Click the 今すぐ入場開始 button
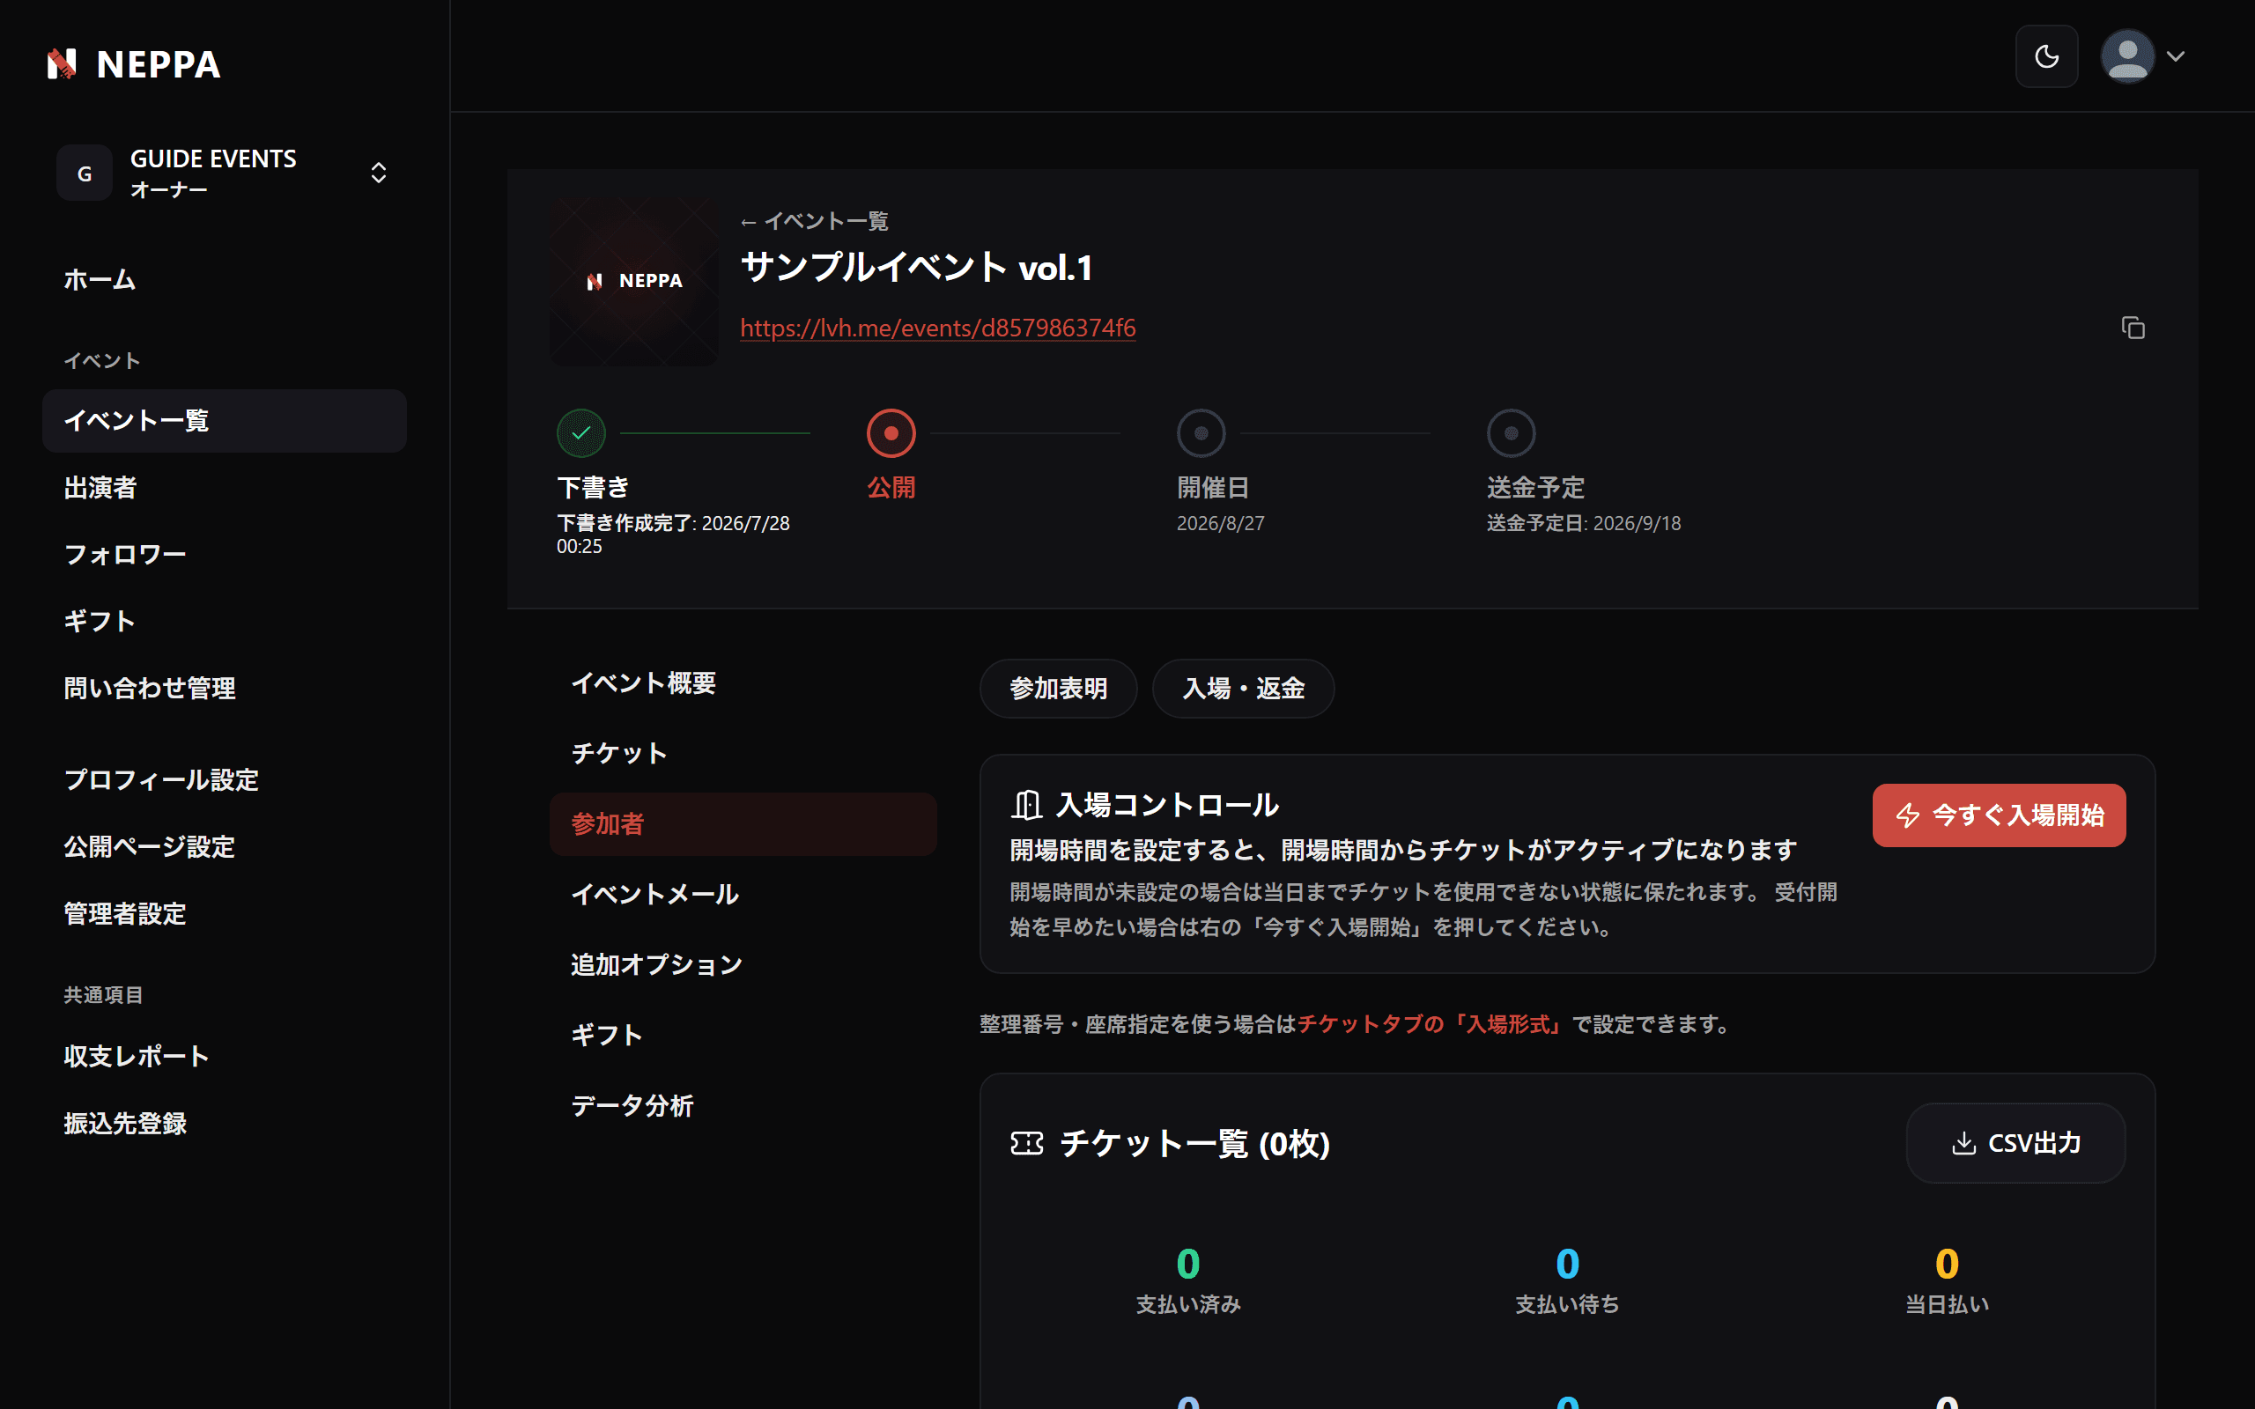Screen dimensions: 2255x1409 1999,815
